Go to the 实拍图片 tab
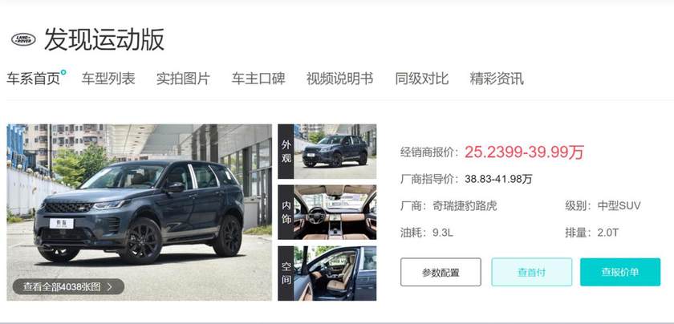This screenshot has height=324, width=674. [183, 79]
